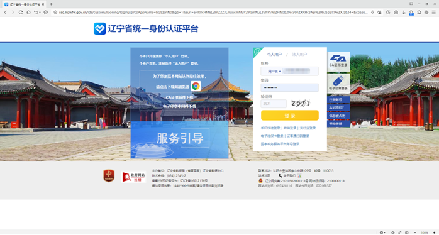Click the sidebar layout icon in title bar
Screen dimensions: 439x235
click(x=411, y=4)
